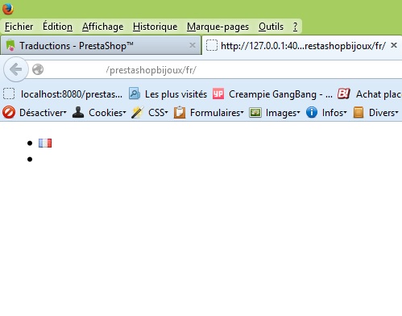
Task: Go back with the back arrow button
Action: coord(16,69)
